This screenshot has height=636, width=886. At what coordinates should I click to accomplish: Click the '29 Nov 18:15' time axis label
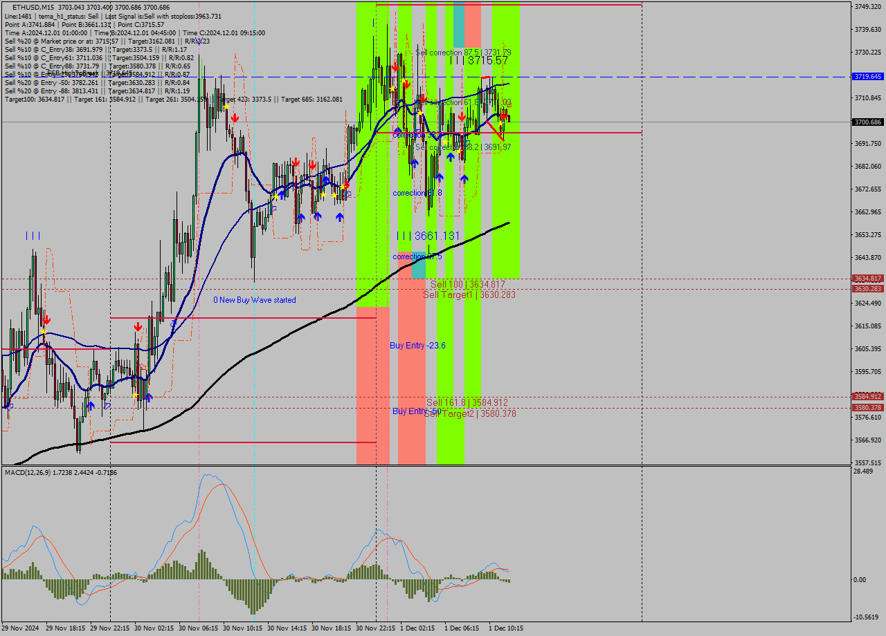point(66,628)
